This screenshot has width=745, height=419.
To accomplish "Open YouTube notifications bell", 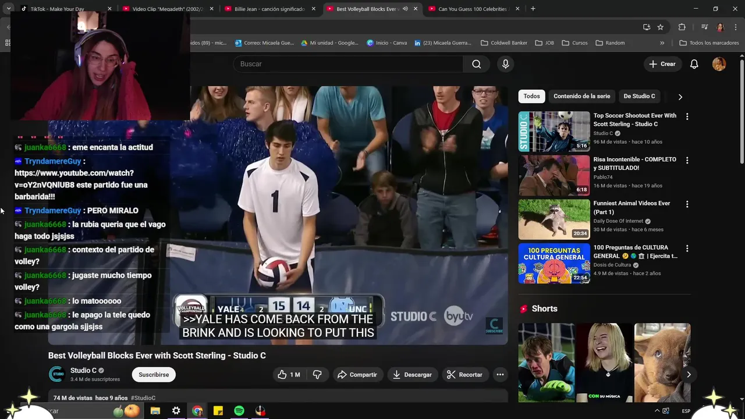I will 694,64.
